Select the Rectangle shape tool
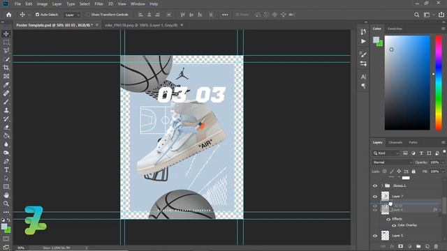Screen dimensions: 447x251 click(6, 187)
